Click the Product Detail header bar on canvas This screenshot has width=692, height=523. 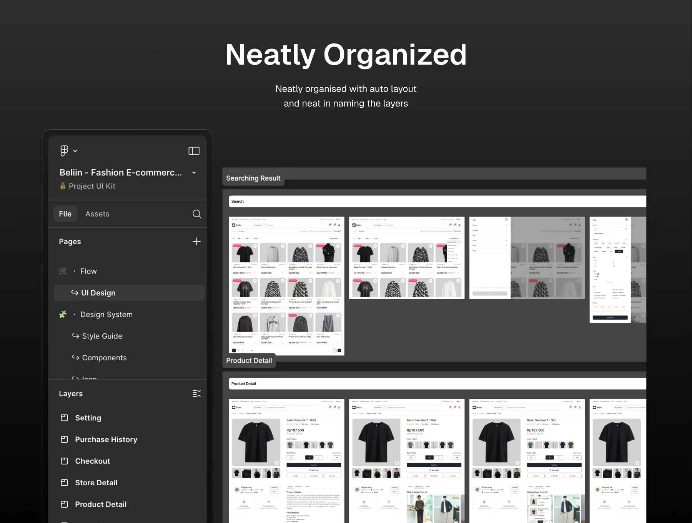(x=437, y=383)
